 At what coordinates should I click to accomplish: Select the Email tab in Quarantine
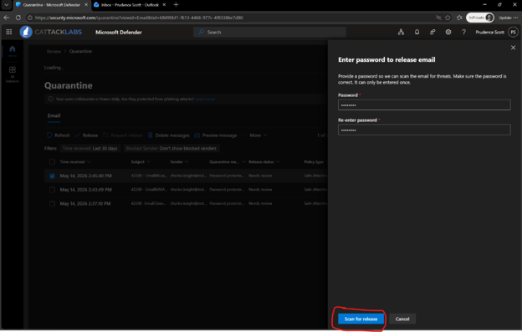pyautogui.click(x=54, y=115)
